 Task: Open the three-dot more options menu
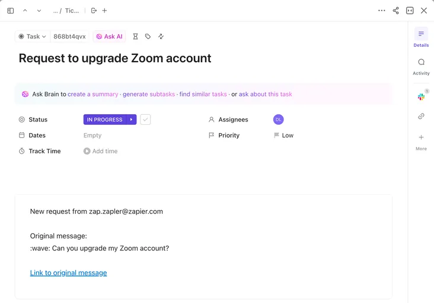point(382,11)
